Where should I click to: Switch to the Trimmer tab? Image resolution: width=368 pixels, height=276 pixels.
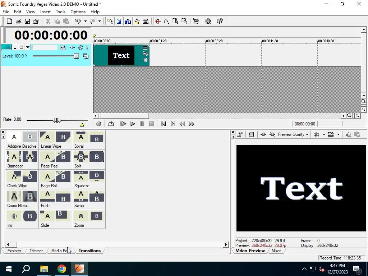point(36,251)
